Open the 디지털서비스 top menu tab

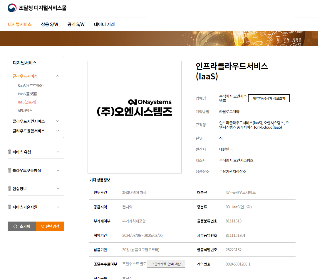click(20, 24)
